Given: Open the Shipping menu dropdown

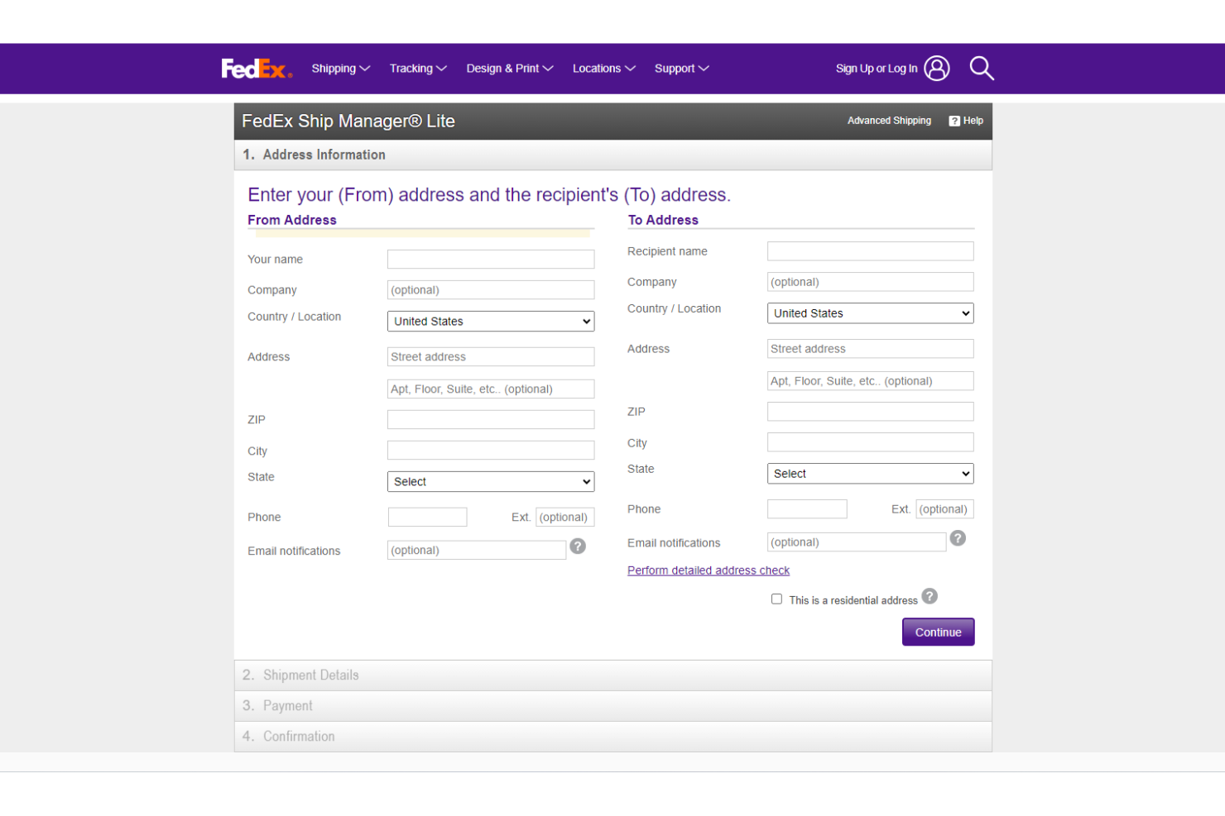Looking at the screenshot, I should (340, 69).
